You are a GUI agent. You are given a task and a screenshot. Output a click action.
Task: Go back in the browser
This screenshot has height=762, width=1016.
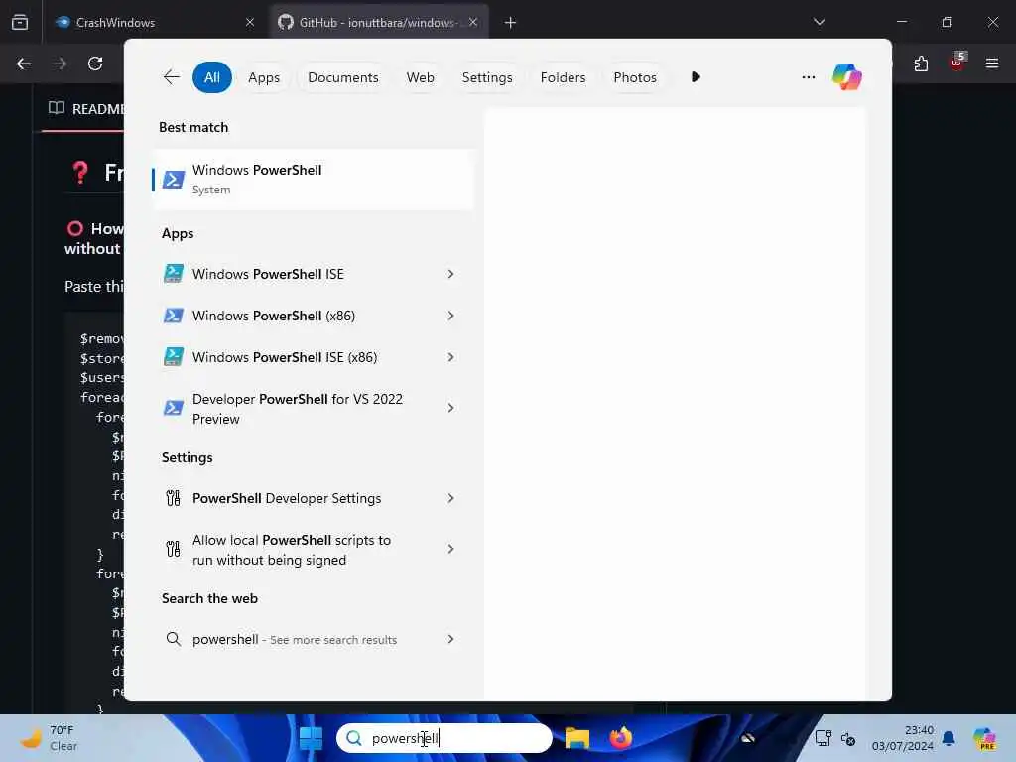click(x=24, y=63)
